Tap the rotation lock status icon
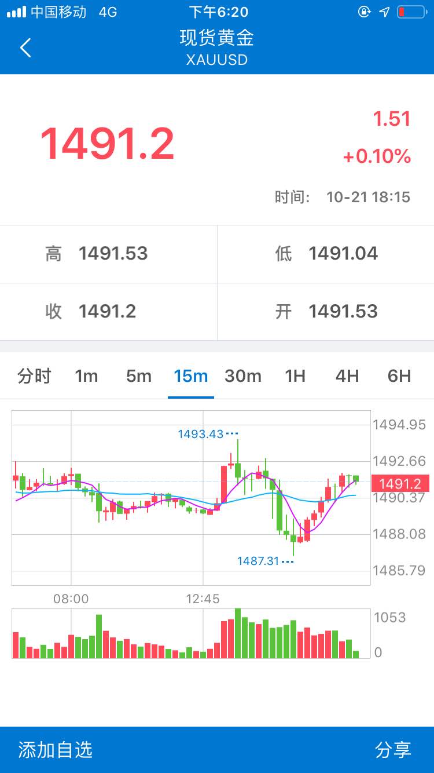 click(x=364, y=12)
